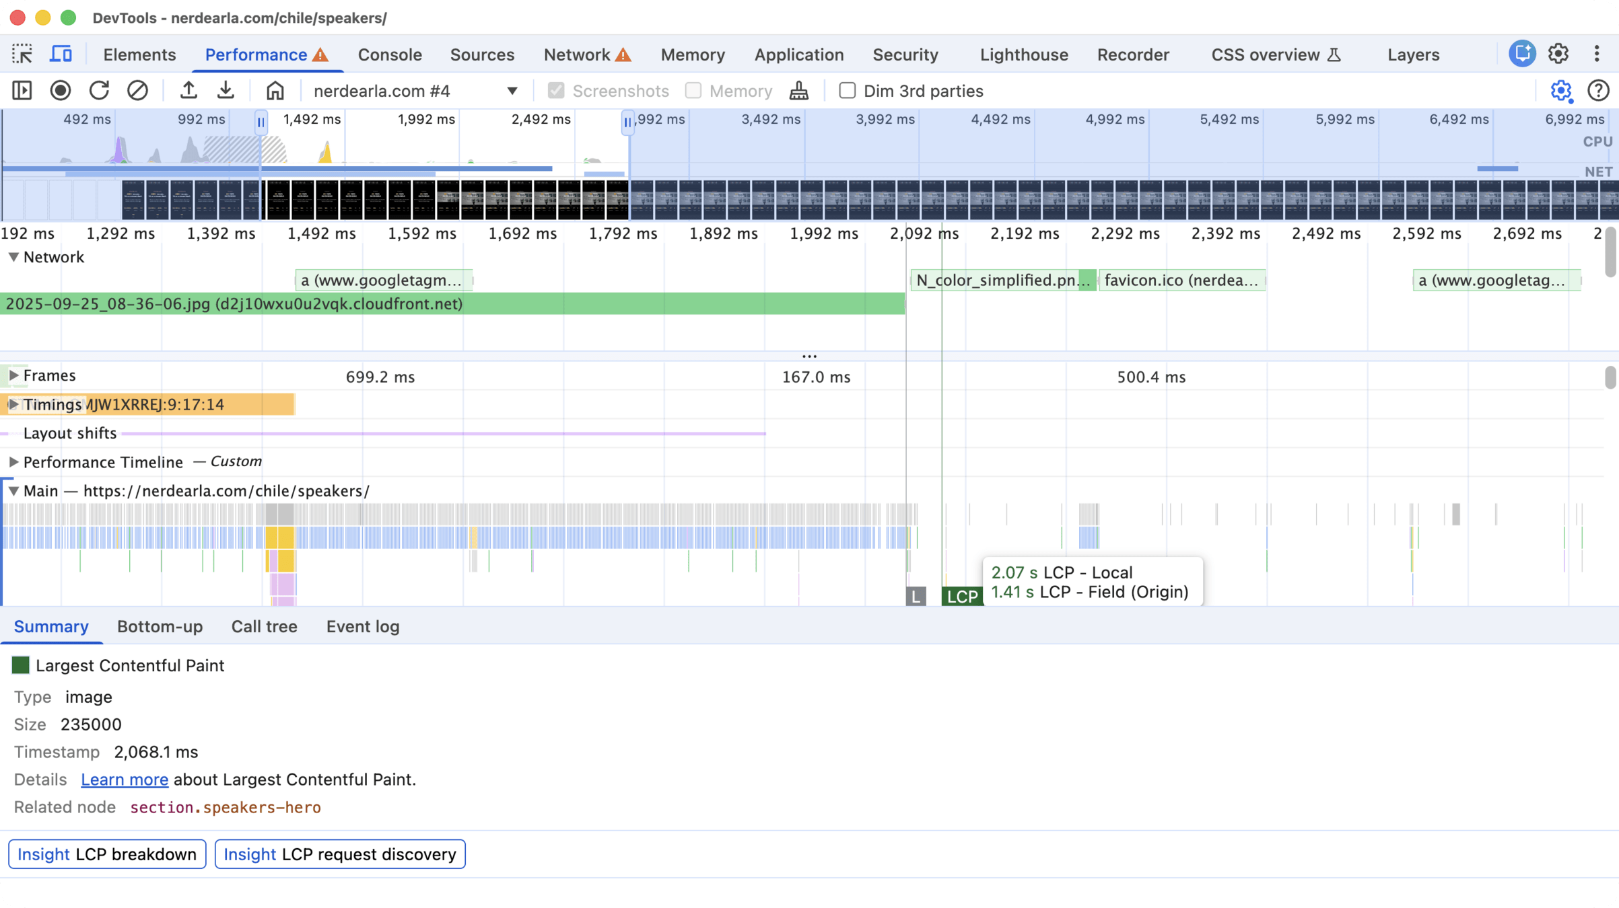
Task: Toggle the Screenshots checkbox
Action: coord(556,91)
